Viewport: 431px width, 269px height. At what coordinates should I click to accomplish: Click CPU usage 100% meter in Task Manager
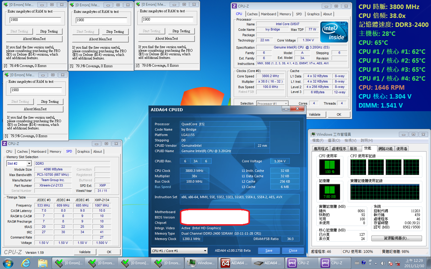(x=330, y=167)
